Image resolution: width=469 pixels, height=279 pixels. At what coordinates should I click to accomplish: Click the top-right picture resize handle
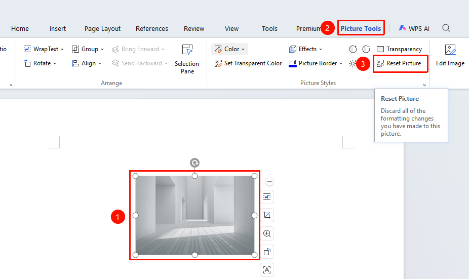pyautogui.click(x=254, y=176)
